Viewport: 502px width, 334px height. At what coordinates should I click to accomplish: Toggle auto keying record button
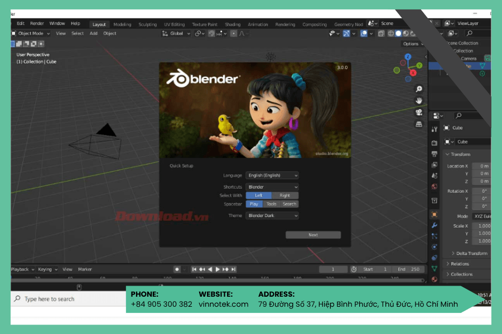177,269
